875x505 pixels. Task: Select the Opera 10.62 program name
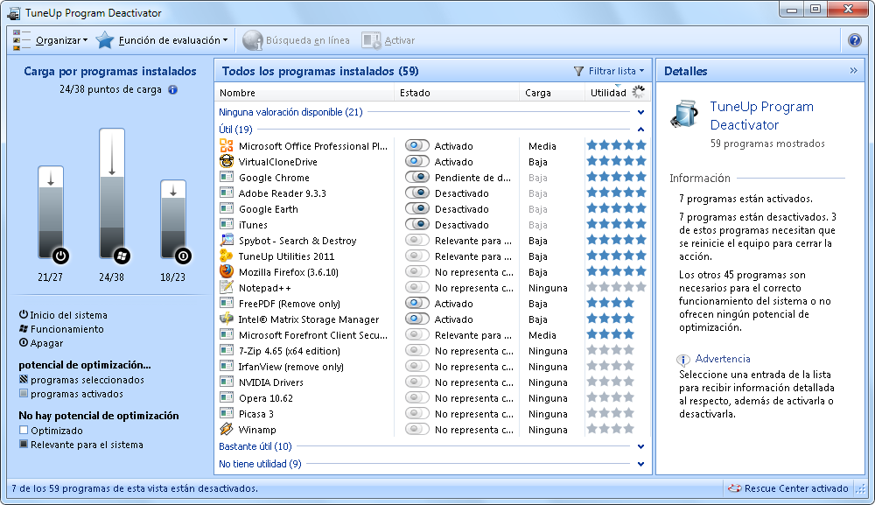[x=266, y=398]
